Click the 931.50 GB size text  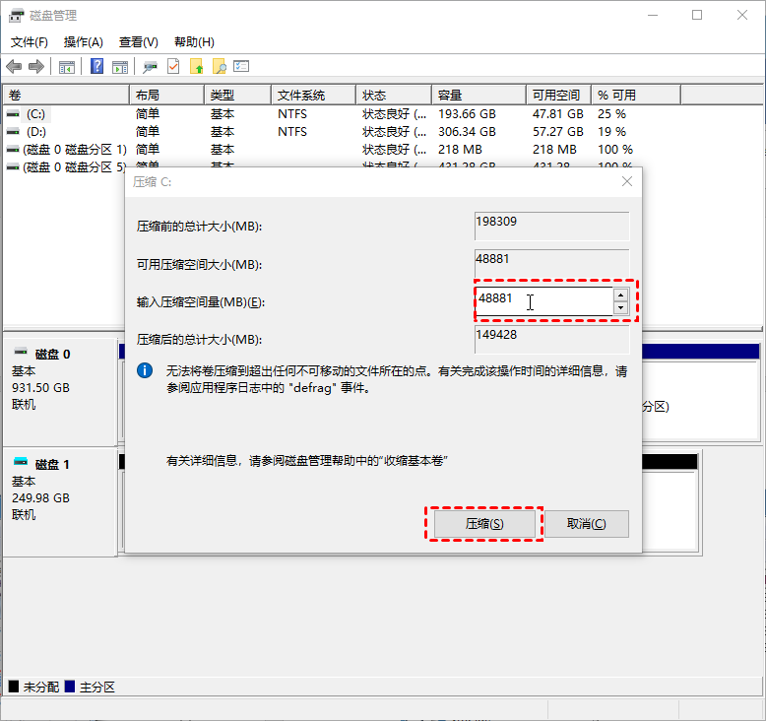tap(40, 388)
